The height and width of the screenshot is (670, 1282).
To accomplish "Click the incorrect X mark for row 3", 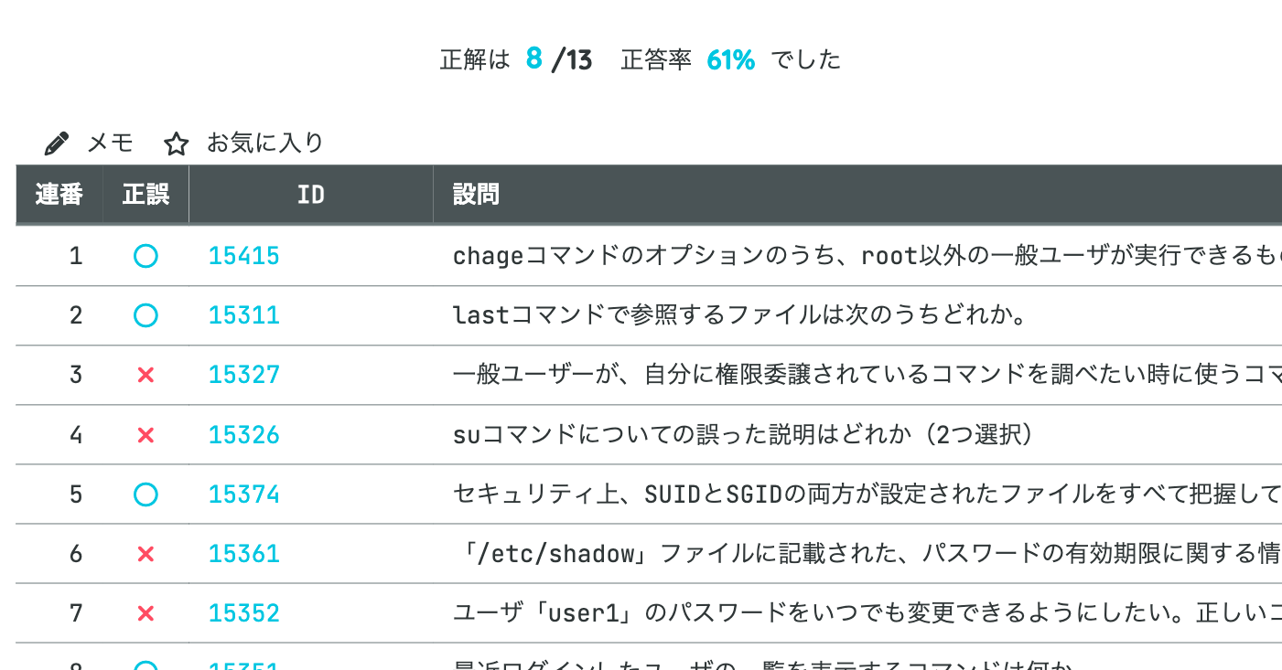I will click(145, 375).
